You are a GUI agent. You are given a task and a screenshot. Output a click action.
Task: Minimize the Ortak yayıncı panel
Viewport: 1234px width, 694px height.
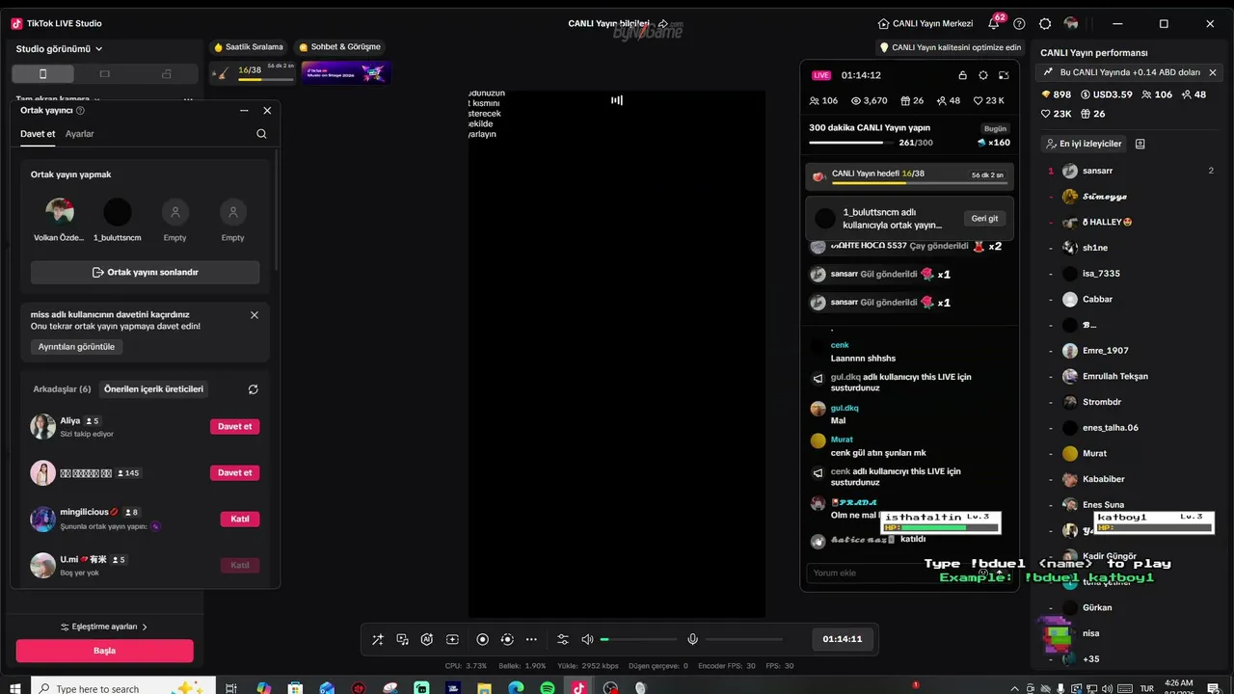pos(244,111)
